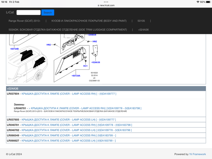Open the Yii Framework link
Screen dimensions: 212x159
197,154
